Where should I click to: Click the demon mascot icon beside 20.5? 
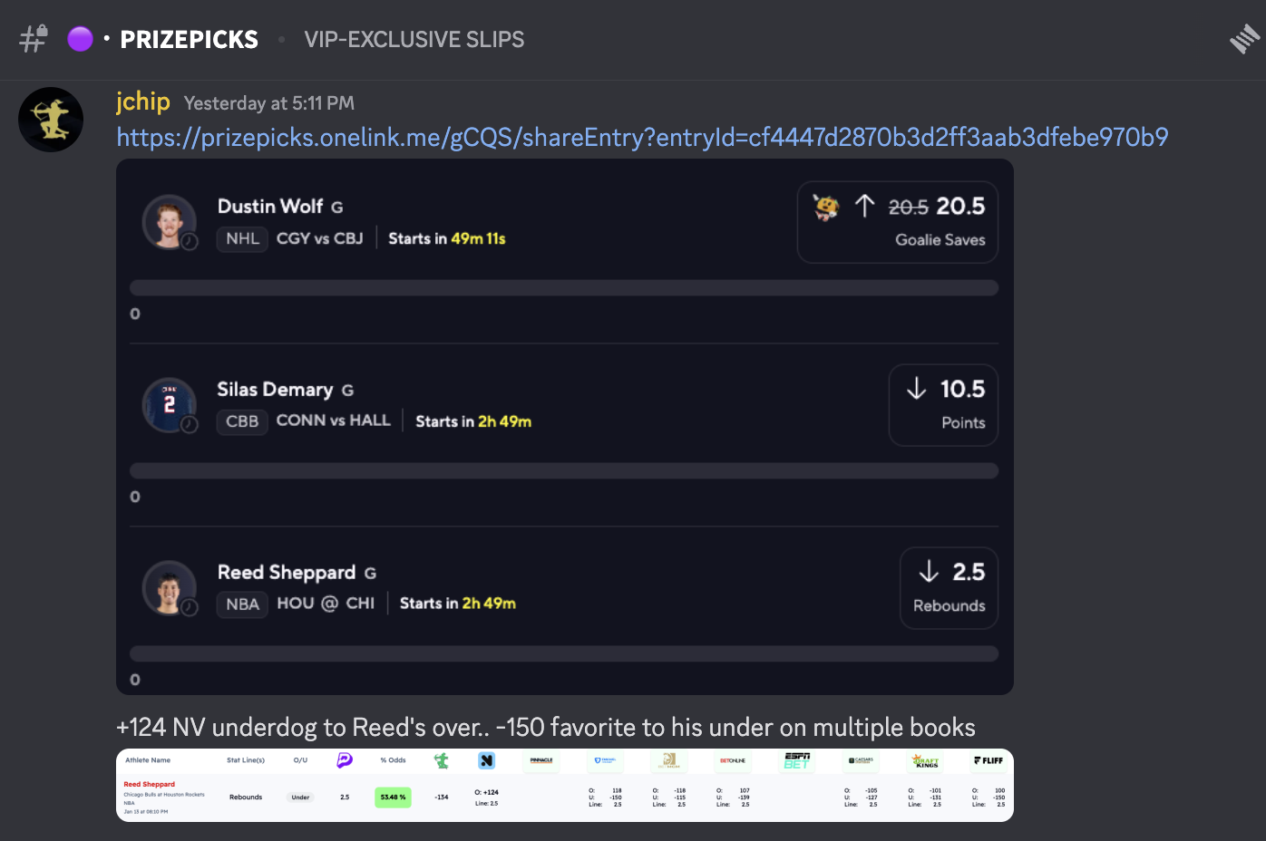pyautogui.click(x=826, y=207)
